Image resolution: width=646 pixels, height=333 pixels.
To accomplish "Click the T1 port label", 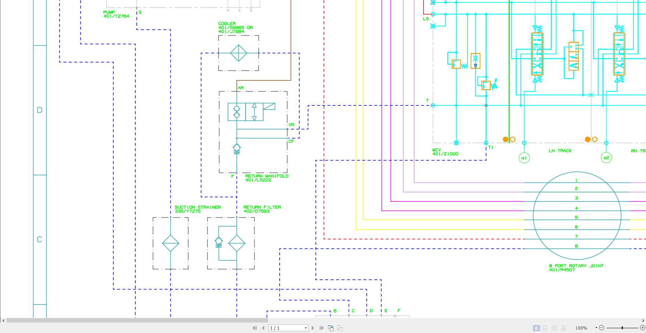I will tap(491, 148).
